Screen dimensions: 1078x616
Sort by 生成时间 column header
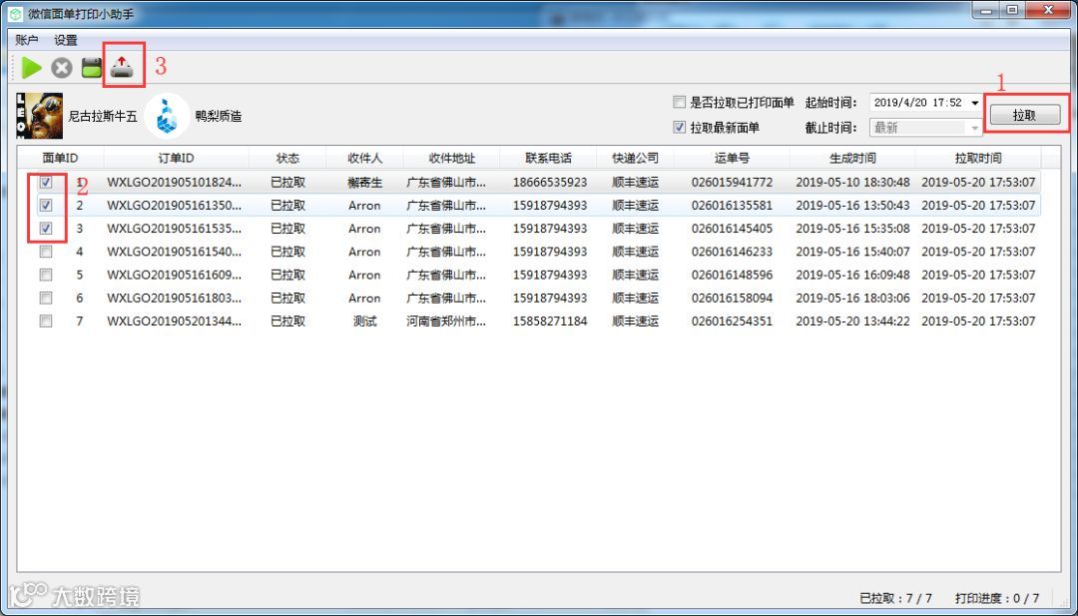click(852, 158)
